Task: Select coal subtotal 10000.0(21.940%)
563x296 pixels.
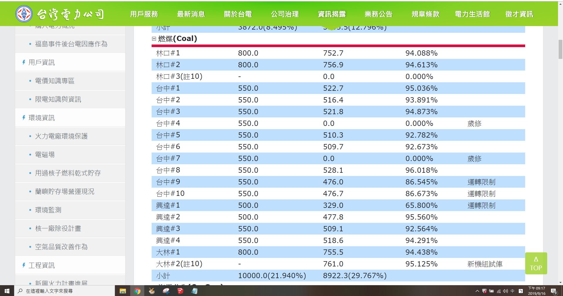Action: 272,276
